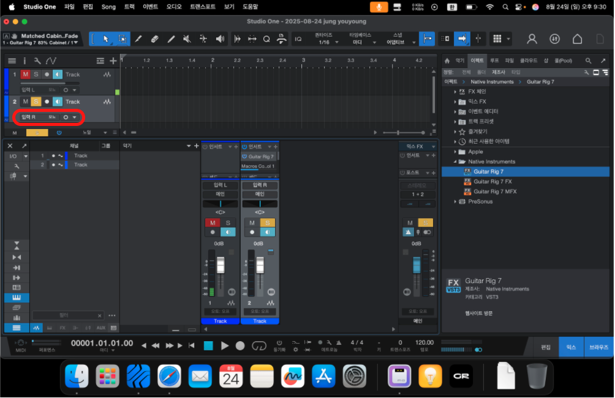615x398 pixels.
Task: Click the transport Record button
Action: point(240,345)
